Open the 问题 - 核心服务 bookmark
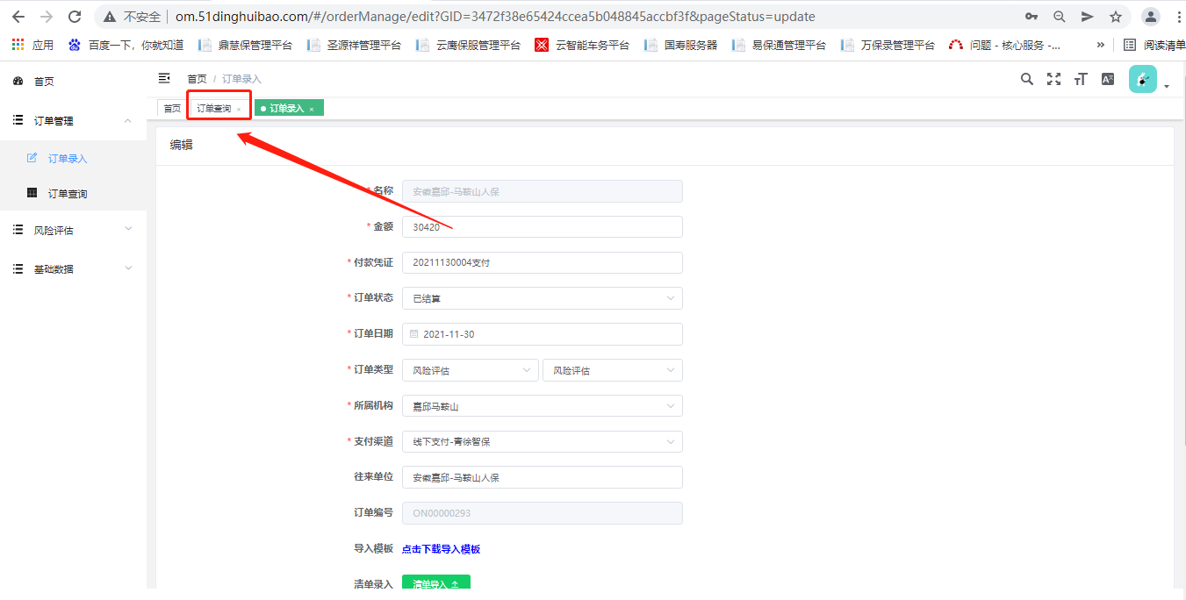Screen dimensions: 1186x600 (x=1005, y=45)
